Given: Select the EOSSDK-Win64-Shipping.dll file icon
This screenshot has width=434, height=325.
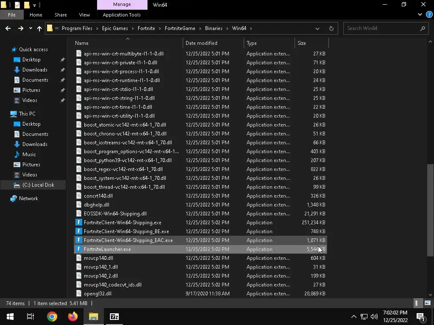Looking at the screenshot, I should point(78,214).
